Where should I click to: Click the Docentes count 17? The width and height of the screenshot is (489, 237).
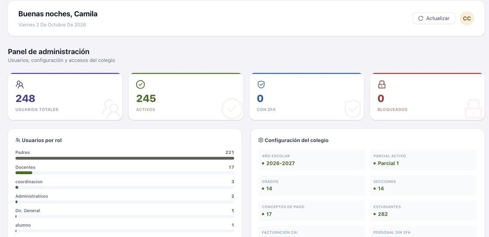[231, 167]
